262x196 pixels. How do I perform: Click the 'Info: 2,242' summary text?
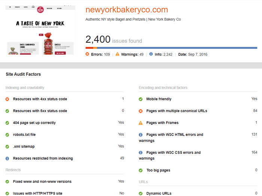click(x=164, y=54)
